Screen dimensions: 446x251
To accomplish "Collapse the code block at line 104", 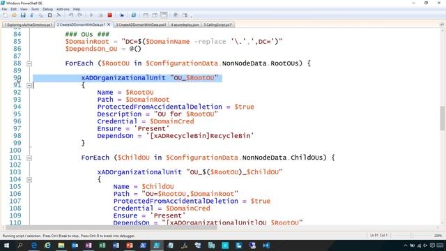I will click(x=29, y=180).
